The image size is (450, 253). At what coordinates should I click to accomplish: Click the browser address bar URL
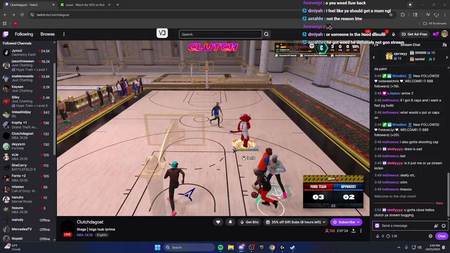coord(53,15)
